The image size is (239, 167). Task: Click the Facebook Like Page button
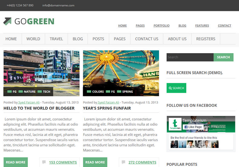click(x=193, y=127)
